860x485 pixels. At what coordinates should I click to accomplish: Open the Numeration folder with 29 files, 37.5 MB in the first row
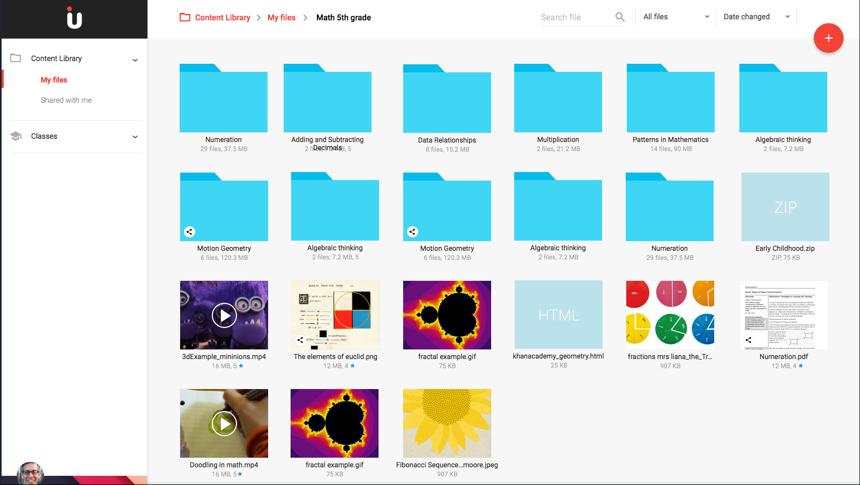pyautogui.click(x=224, y=98)
